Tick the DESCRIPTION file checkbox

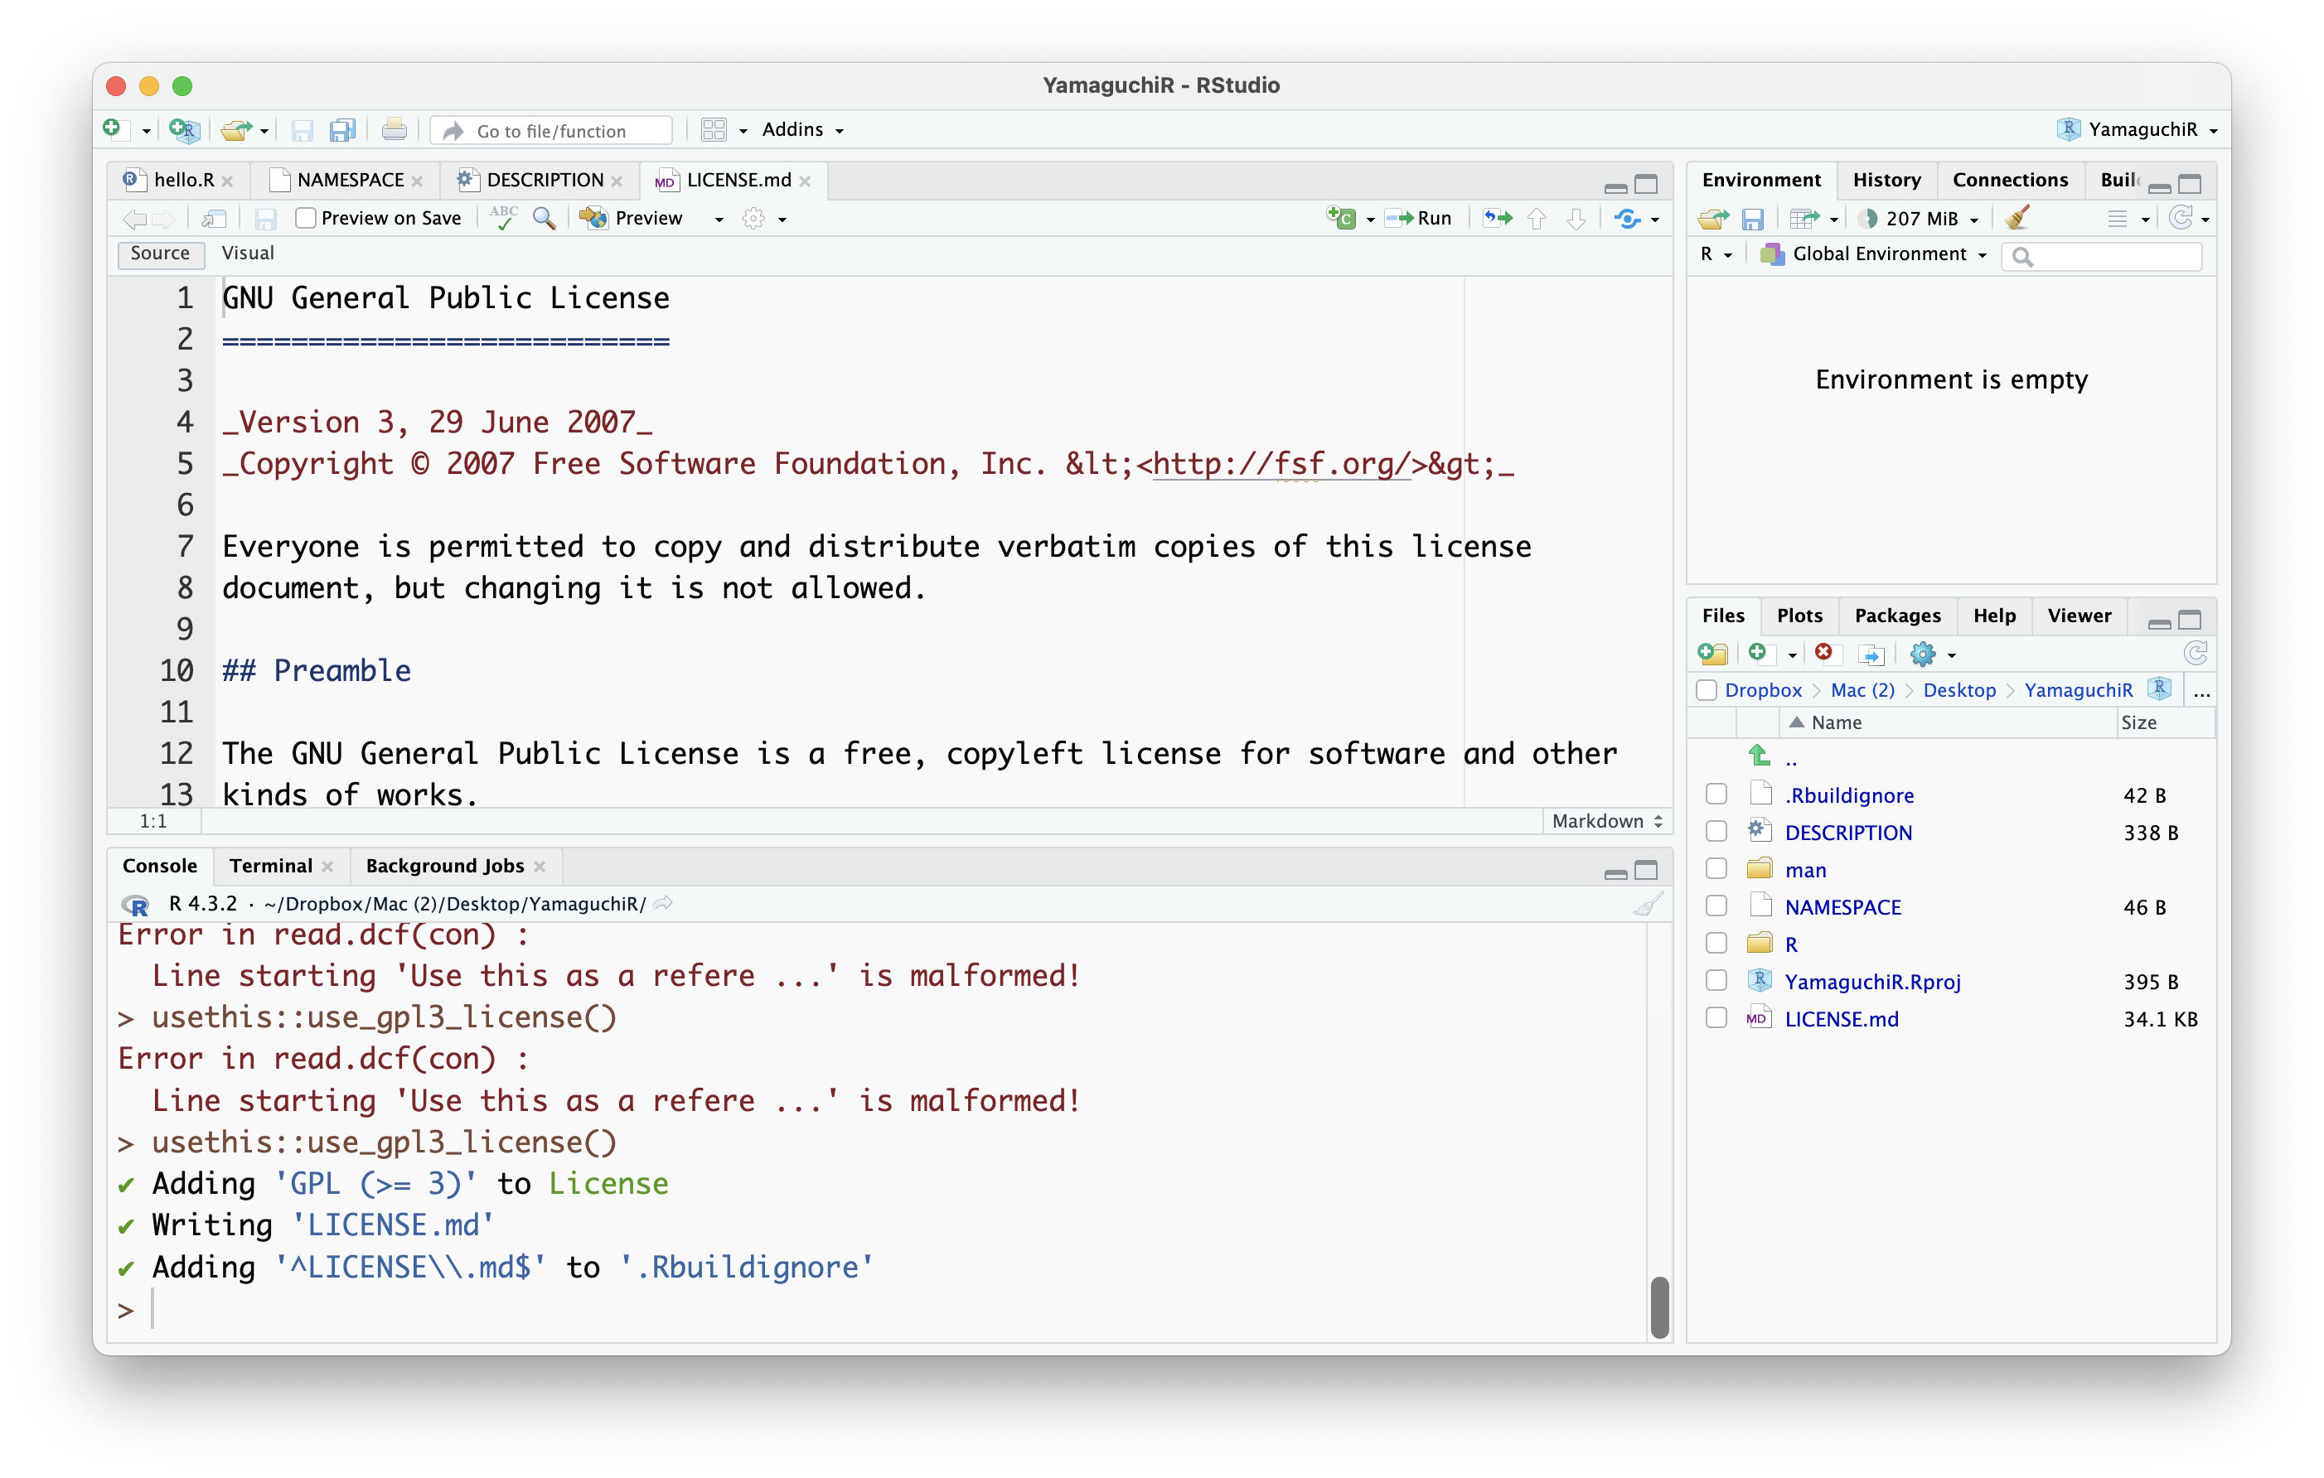(x=1716, y=832)
